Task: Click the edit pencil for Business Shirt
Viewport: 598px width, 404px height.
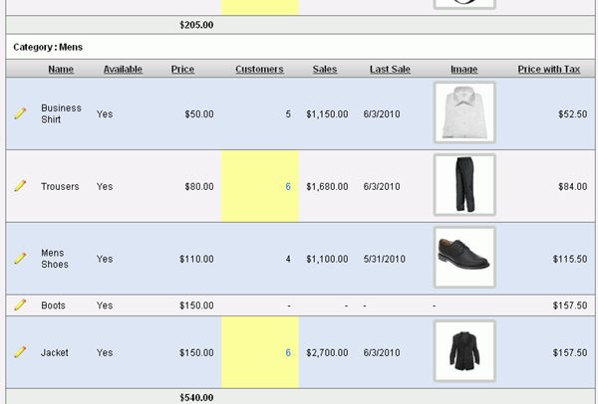Action: (x=20, y=113)
